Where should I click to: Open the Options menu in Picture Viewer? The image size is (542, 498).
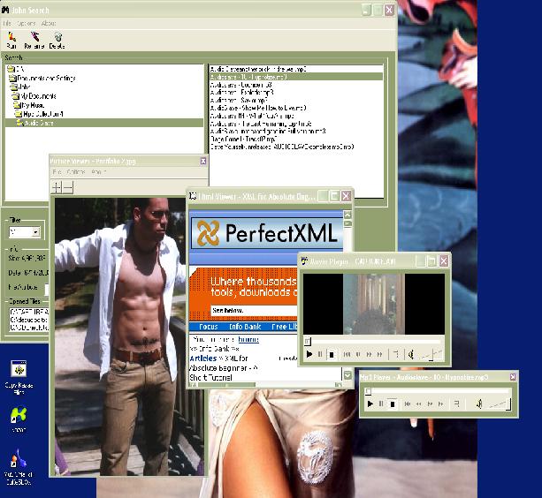point(76,172)
